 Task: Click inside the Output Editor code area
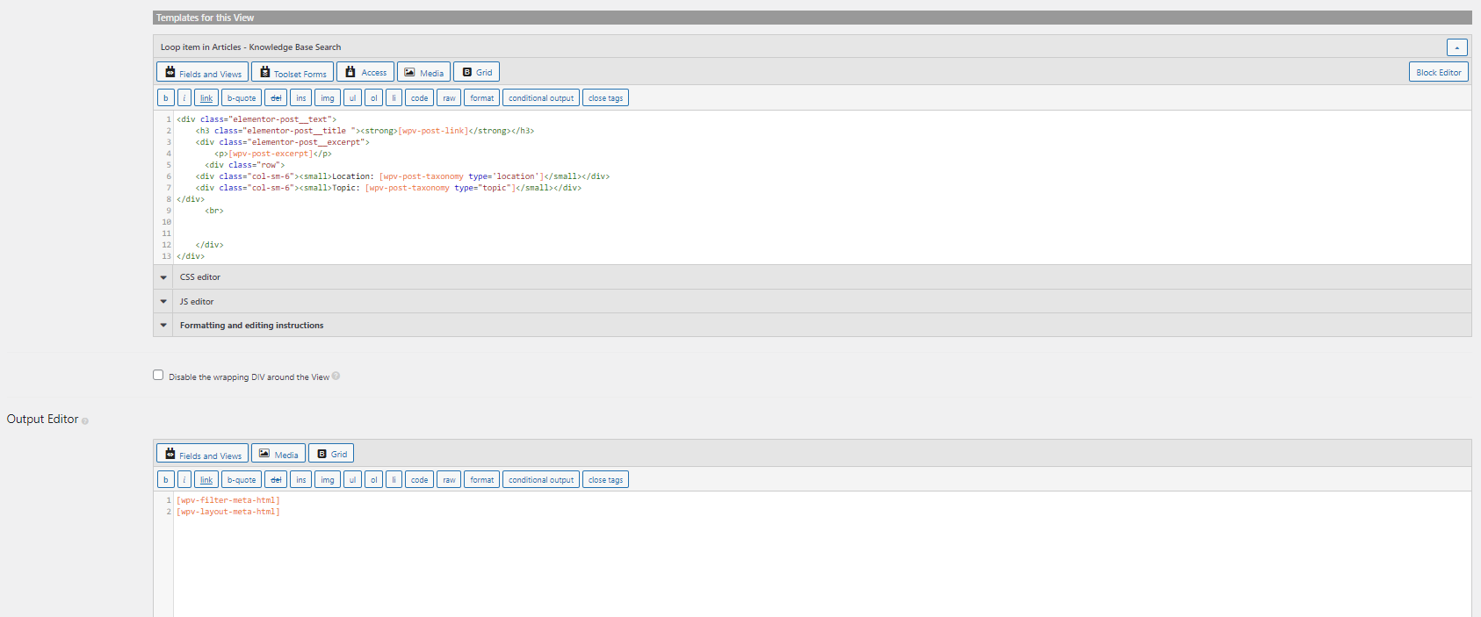pyautogui.click(x=791, y=562)
